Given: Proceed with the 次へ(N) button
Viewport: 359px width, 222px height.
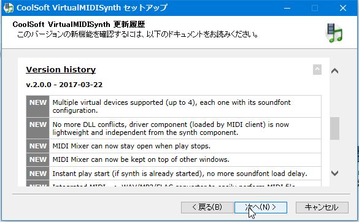Looking at the screenshot, I should [261, 207].
